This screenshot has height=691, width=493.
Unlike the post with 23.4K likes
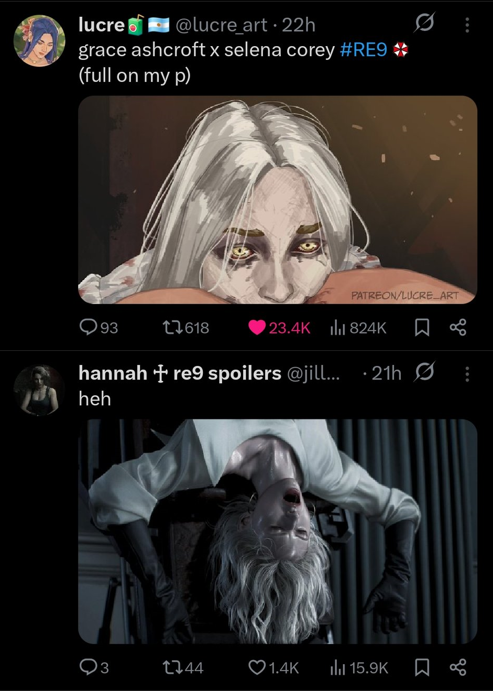click(279, 328)
